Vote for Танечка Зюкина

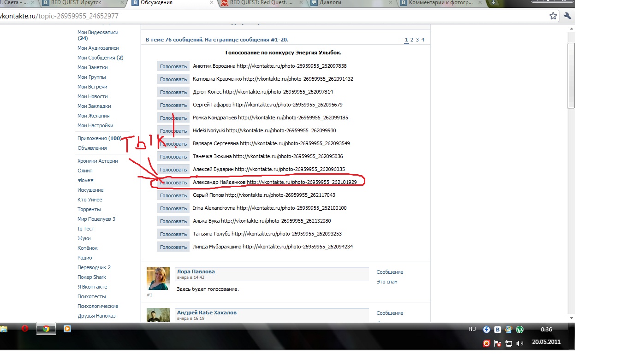click(173, 157)
